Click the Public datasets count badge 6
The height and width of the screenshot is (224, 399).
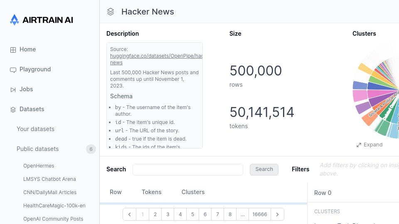pyautogui.click(x=91, y=149)
